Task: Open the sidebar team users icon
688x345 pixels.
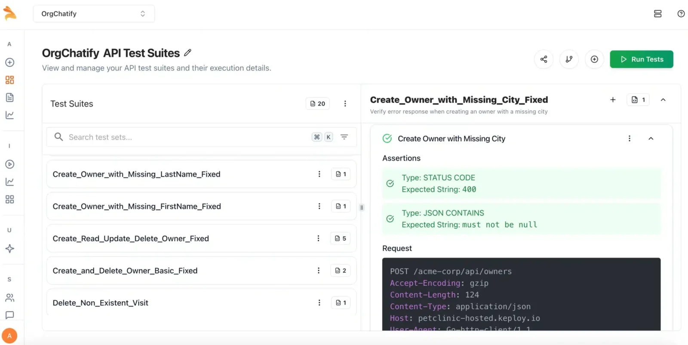Action: coord(9,297)
